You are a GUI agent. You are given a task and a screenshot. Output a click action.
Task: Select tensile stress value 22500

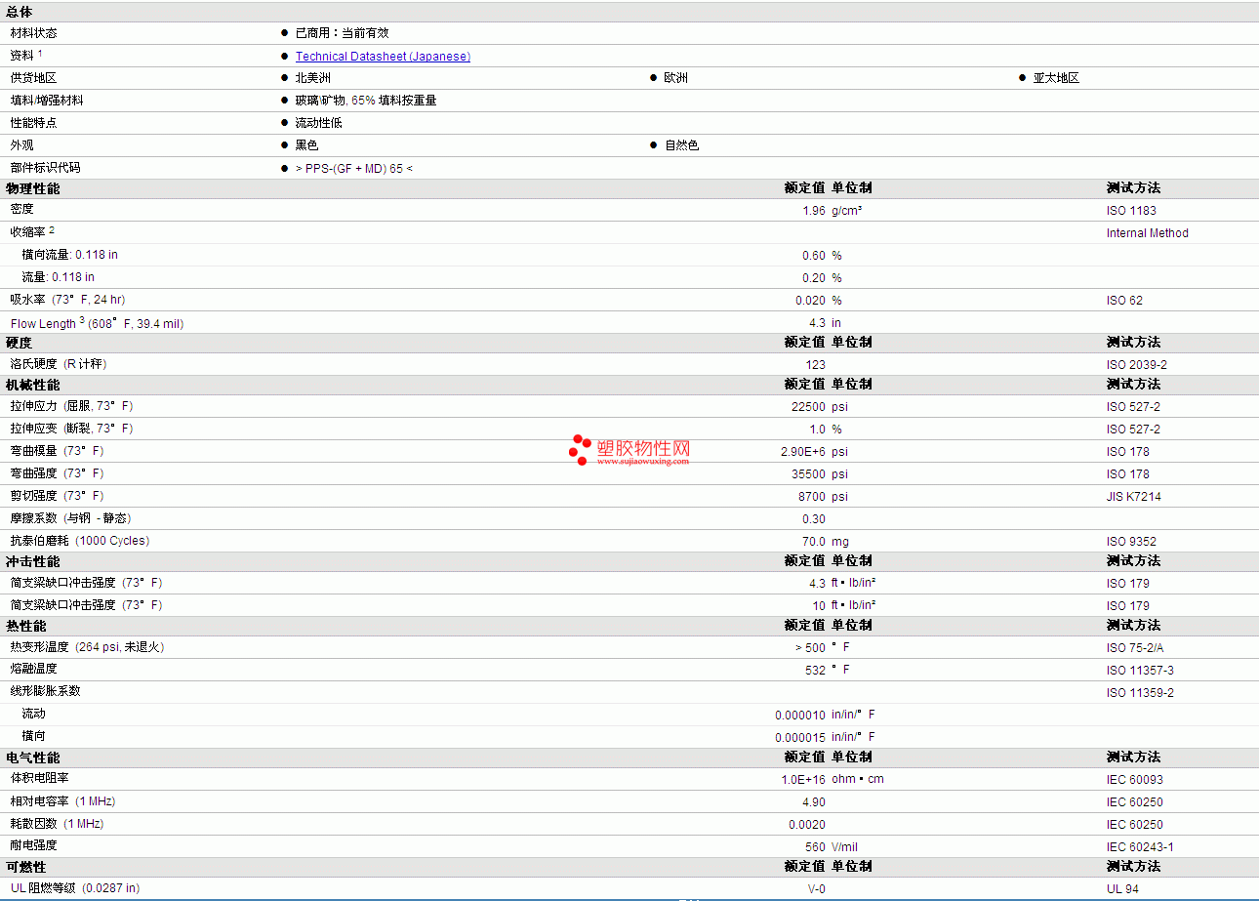point(808,407)
